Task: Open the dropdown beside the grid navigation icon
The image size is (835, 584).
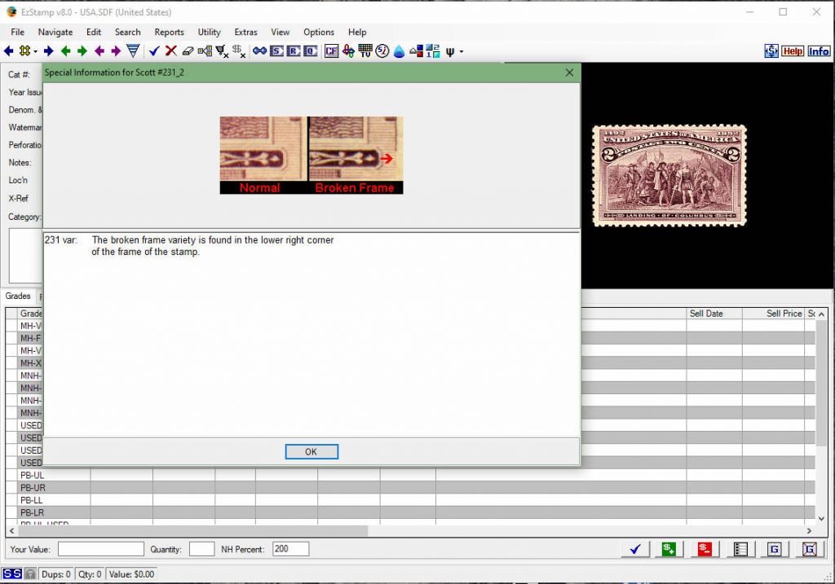Action: tap(37, 50)
